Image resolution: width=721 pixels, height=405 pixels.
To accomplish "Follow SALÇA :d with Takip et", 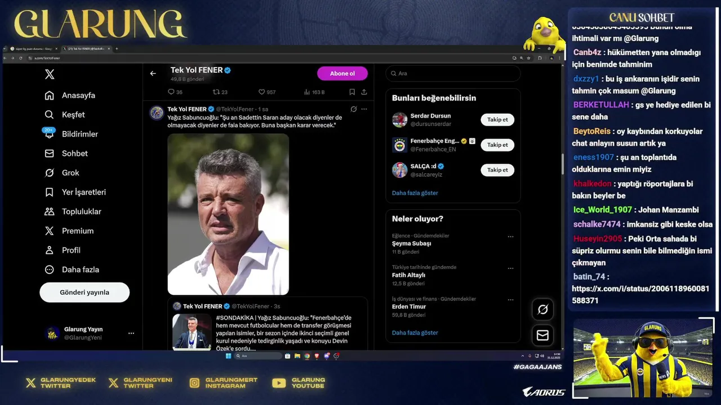I will 497,170.
